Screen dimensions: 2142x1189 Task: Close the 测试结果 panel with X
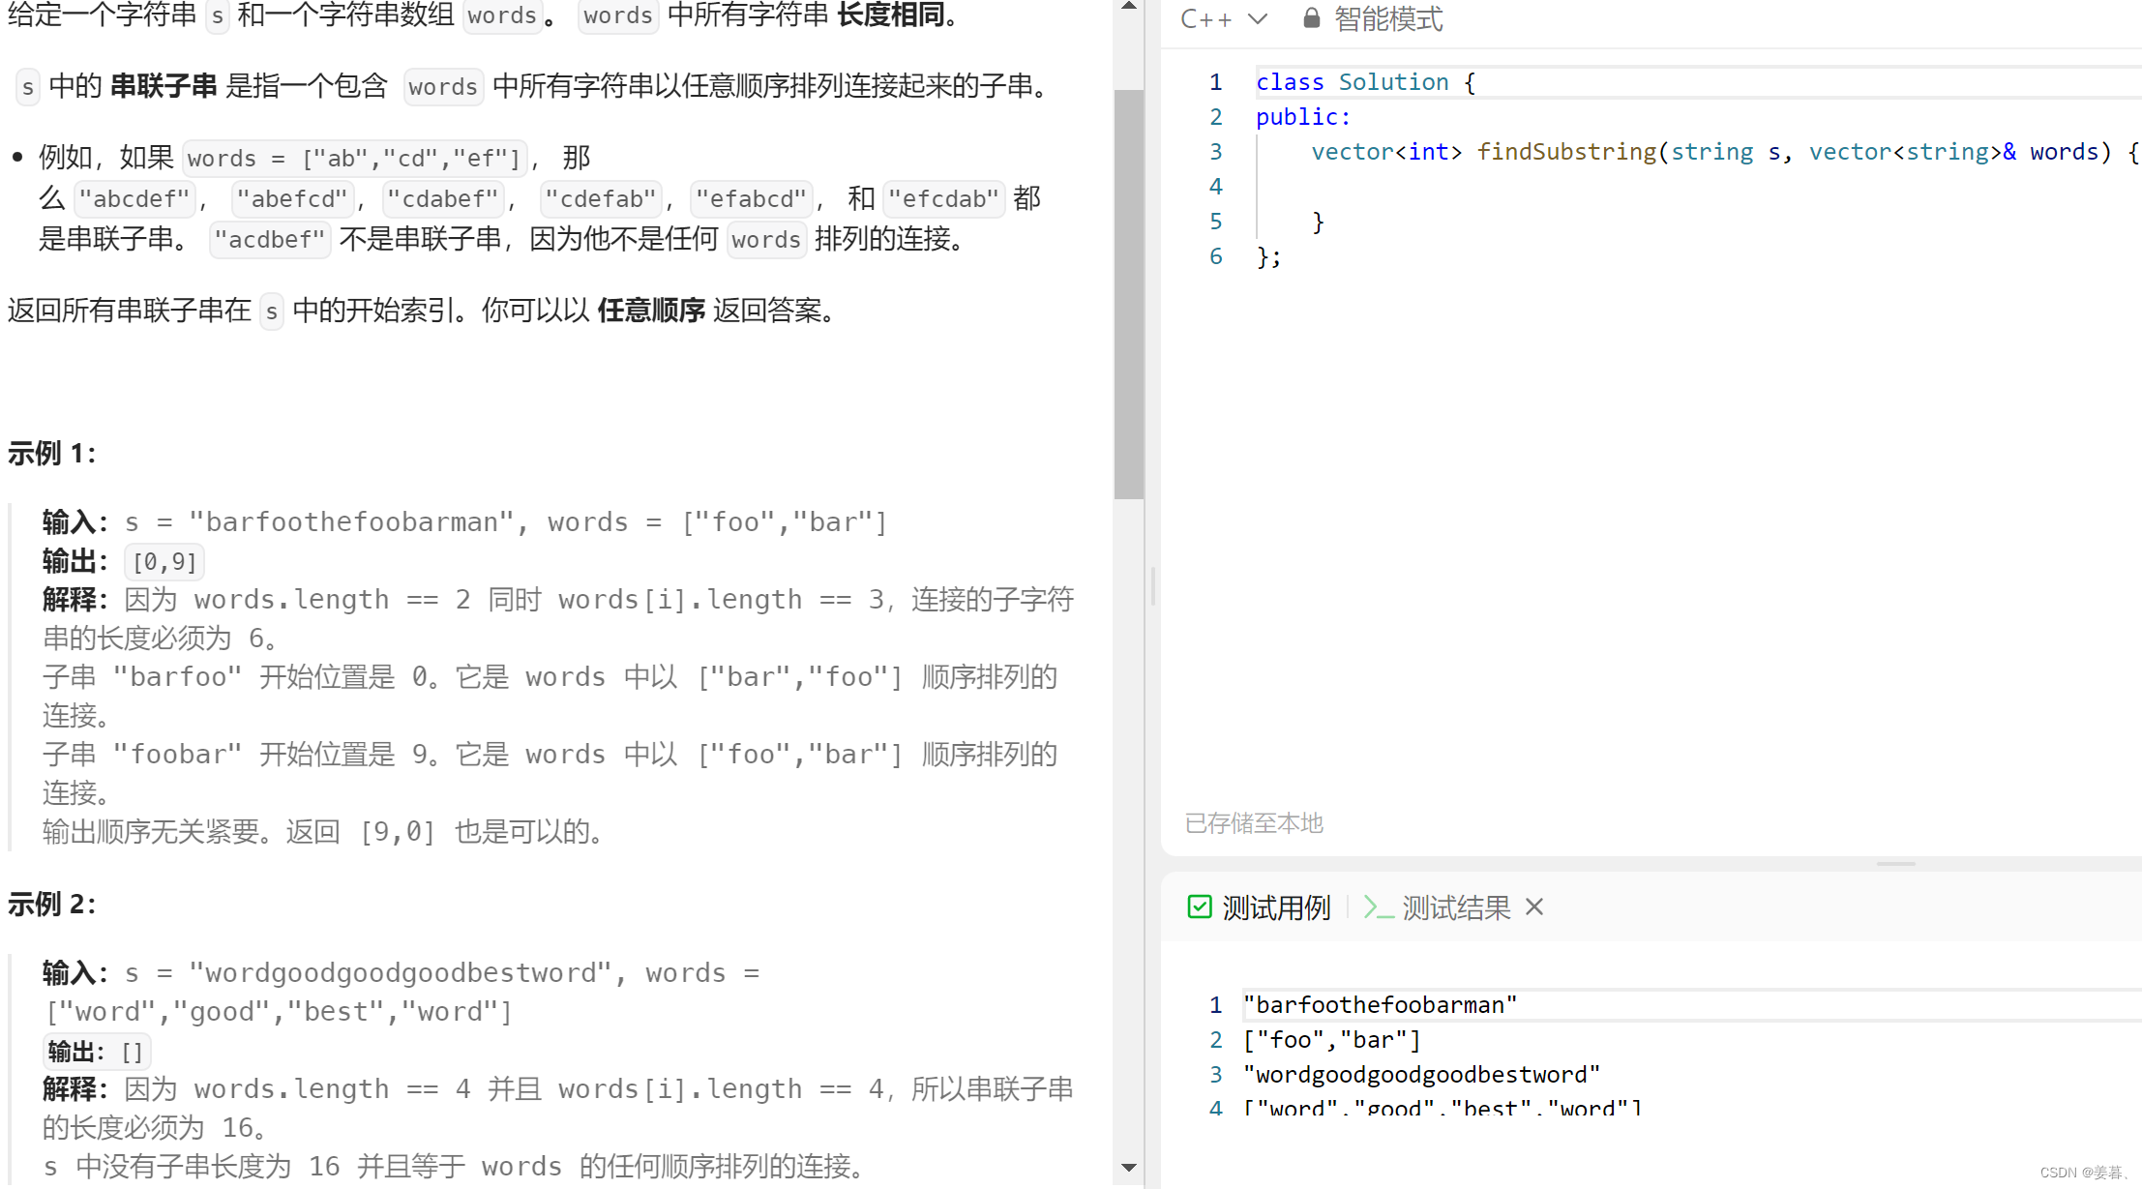coord(1534,907)
